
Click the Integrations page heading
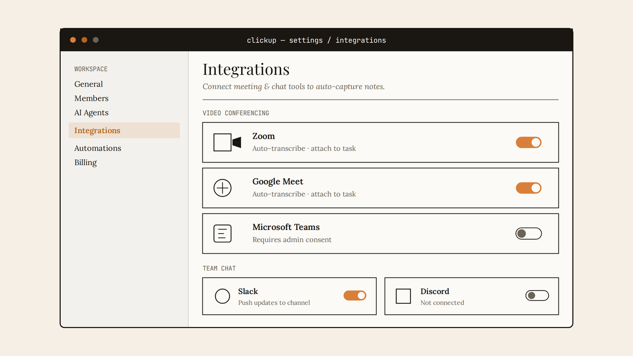pos(246,69)
